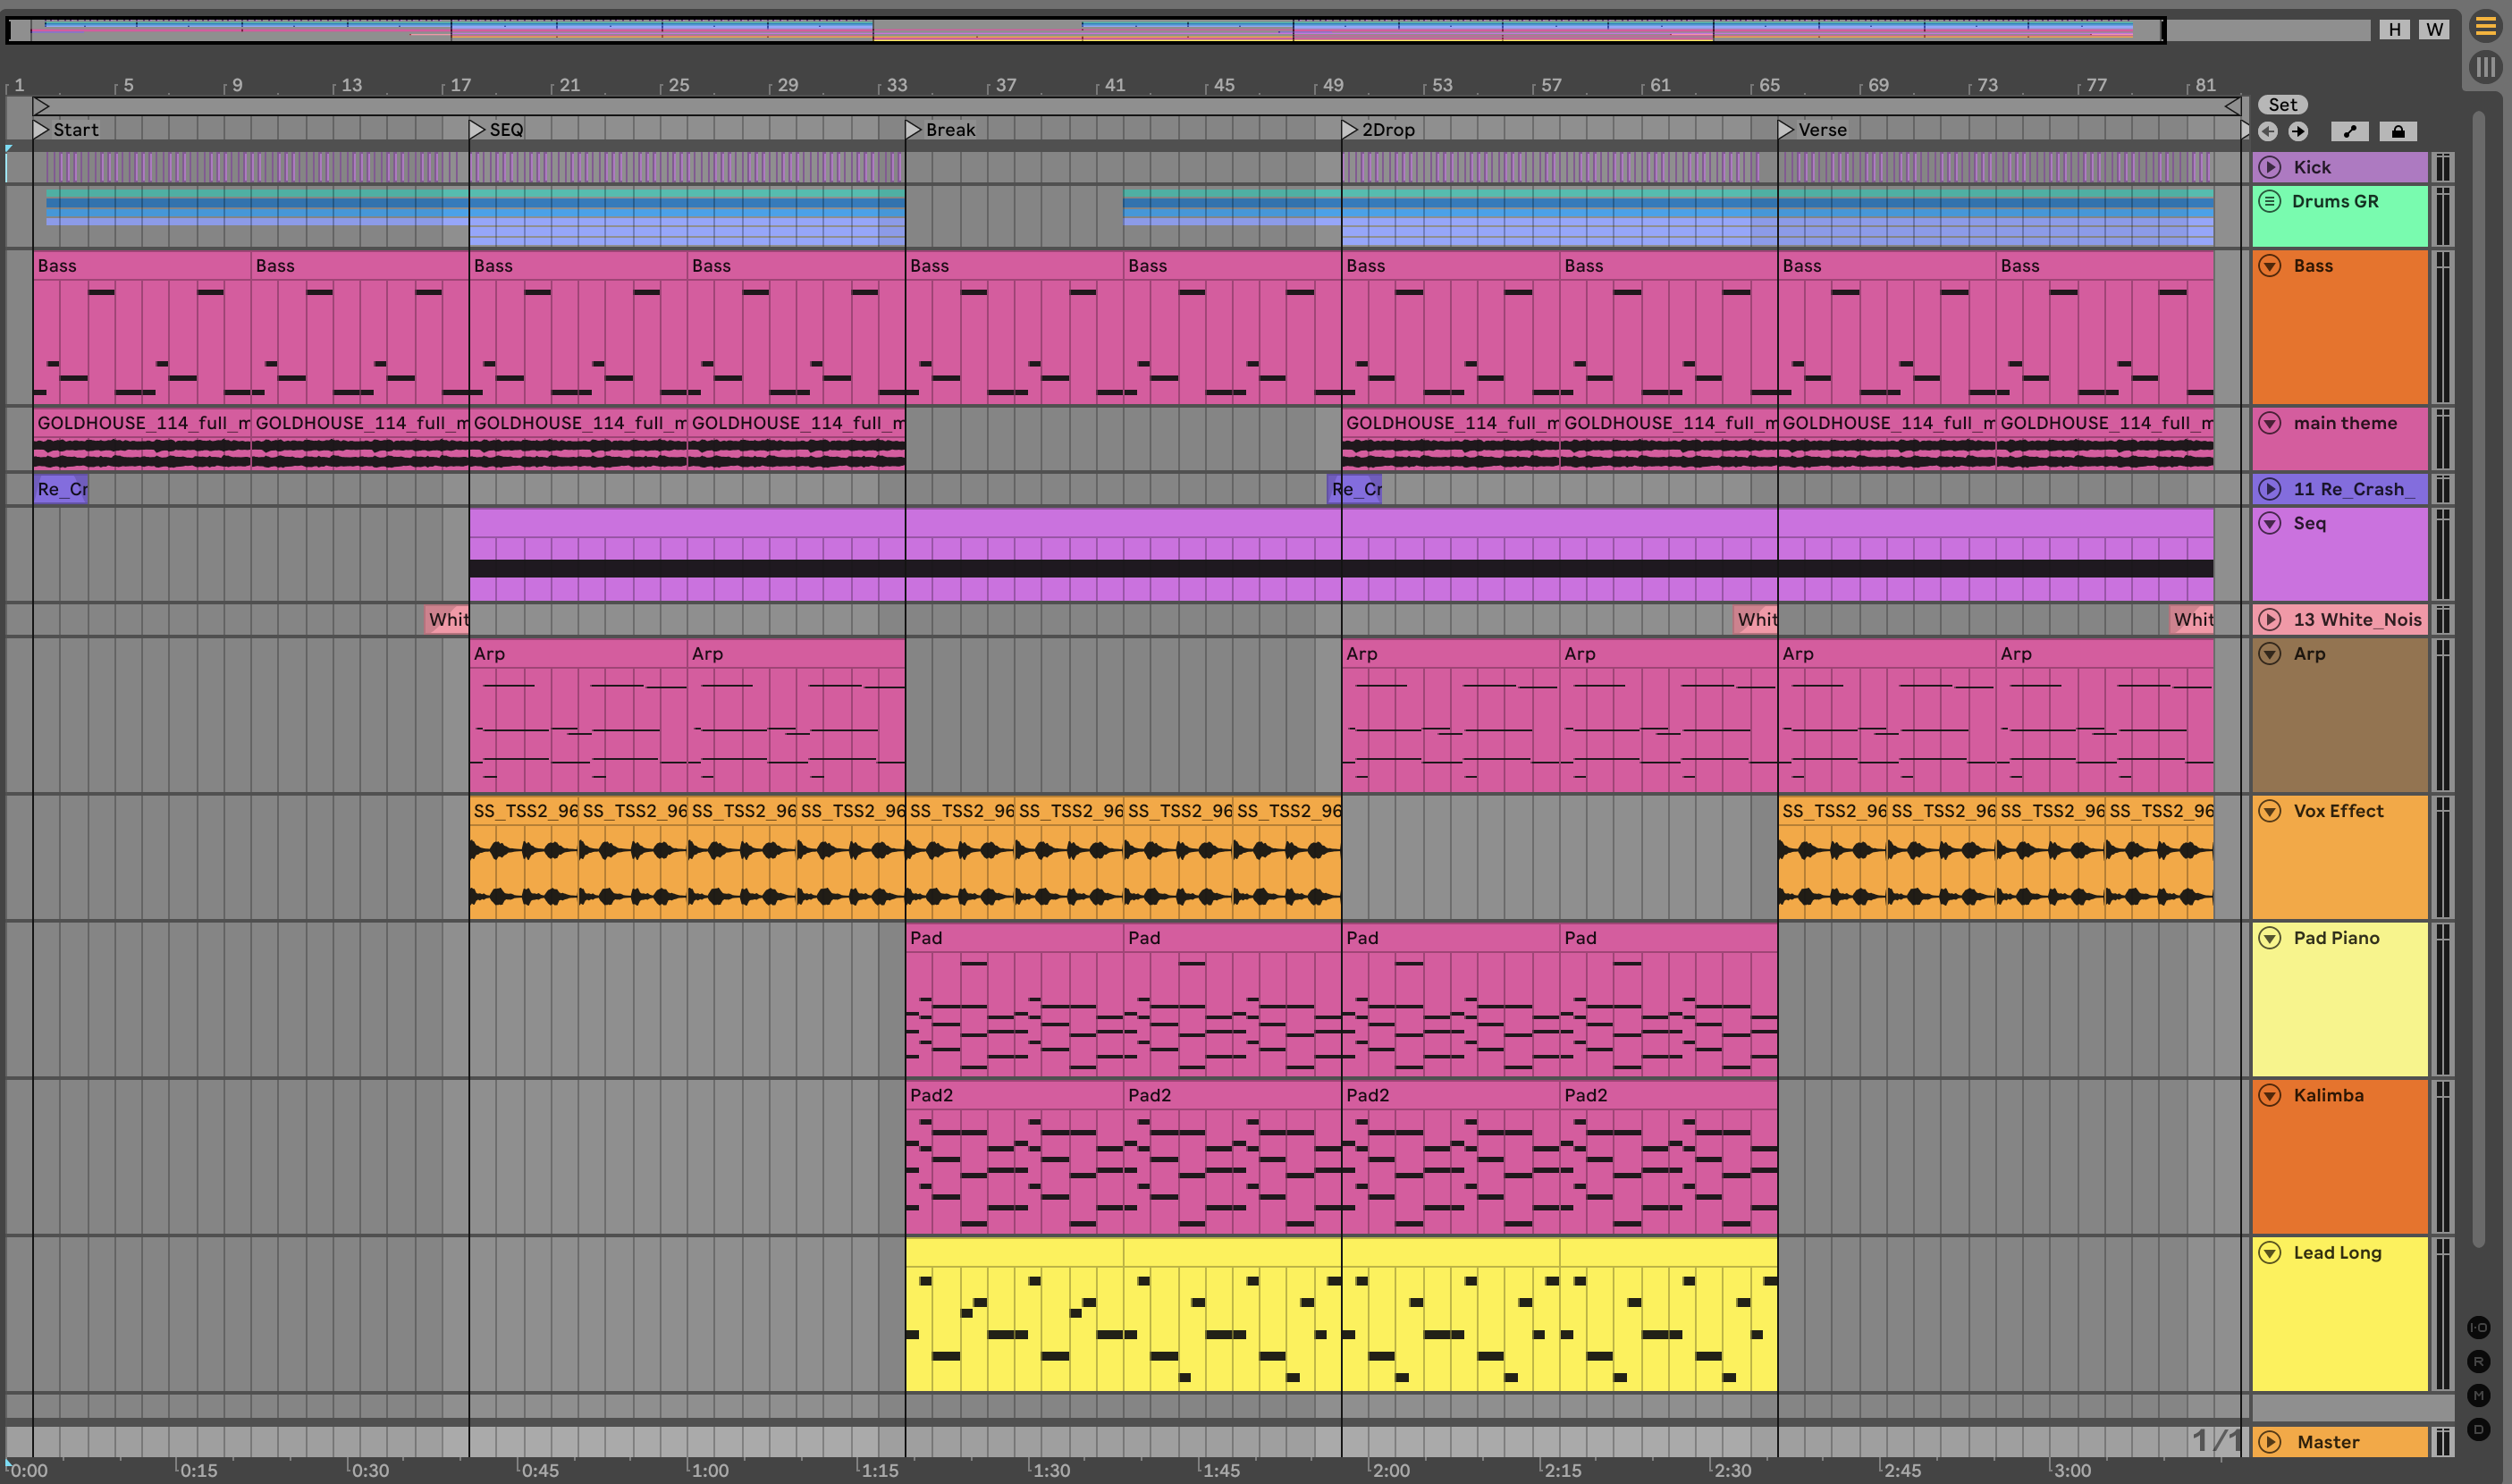Click optimize arrangement width W button

tap(2434, 29)
